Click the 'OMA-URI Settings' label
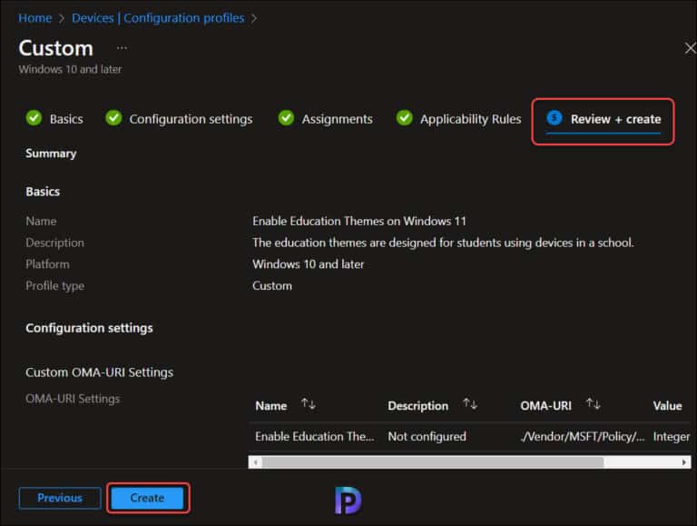The image size is (697, 526). click(x=73, y=399)
